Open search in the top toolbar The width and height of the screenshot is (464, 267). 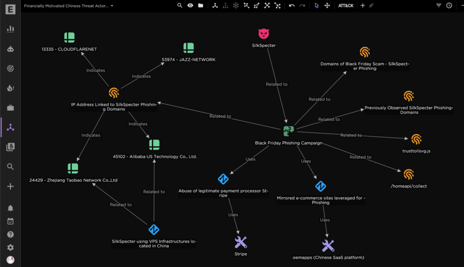(179, 5)
